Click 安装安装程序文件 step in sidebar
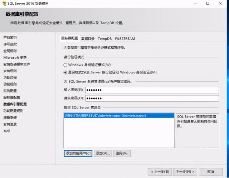This screenshot has height=178, width=229. [x=17, y=64]
